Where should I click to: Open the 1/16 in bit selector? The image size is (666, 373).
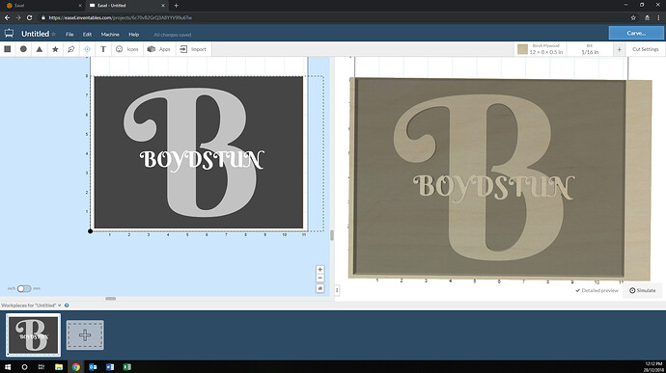tap(590, 49)
